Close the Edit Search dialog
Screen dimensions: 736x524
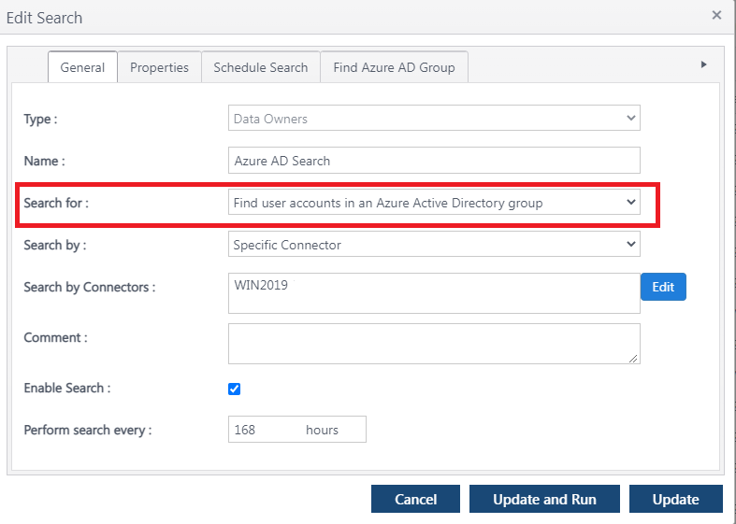716,15
